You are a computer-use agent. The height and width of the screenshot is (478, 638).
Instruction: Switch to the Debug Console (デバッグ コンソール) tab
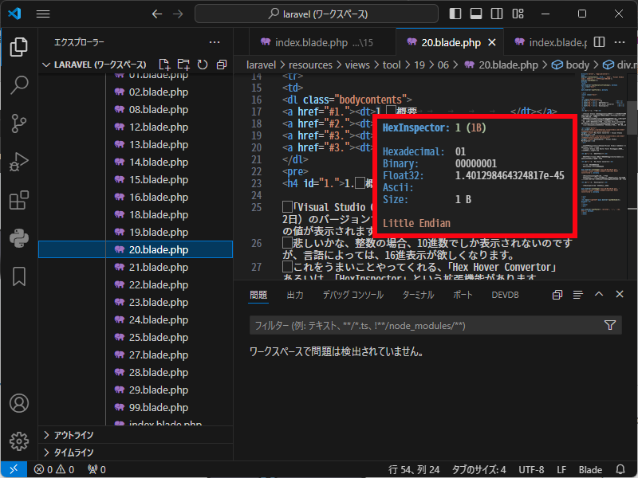[353, 295]
